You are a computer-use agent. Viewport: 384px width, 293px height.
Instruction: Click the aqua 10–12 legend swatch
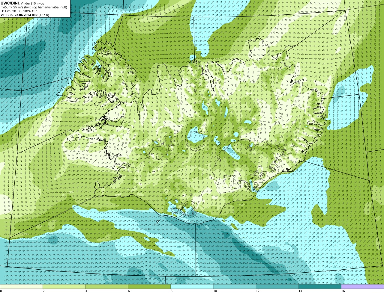[x=235, y=286]
